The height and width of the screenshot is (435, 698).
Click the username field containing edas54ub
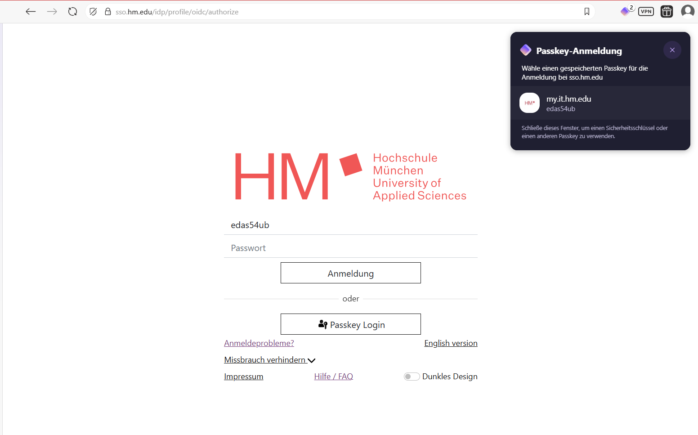click(350, 225)
